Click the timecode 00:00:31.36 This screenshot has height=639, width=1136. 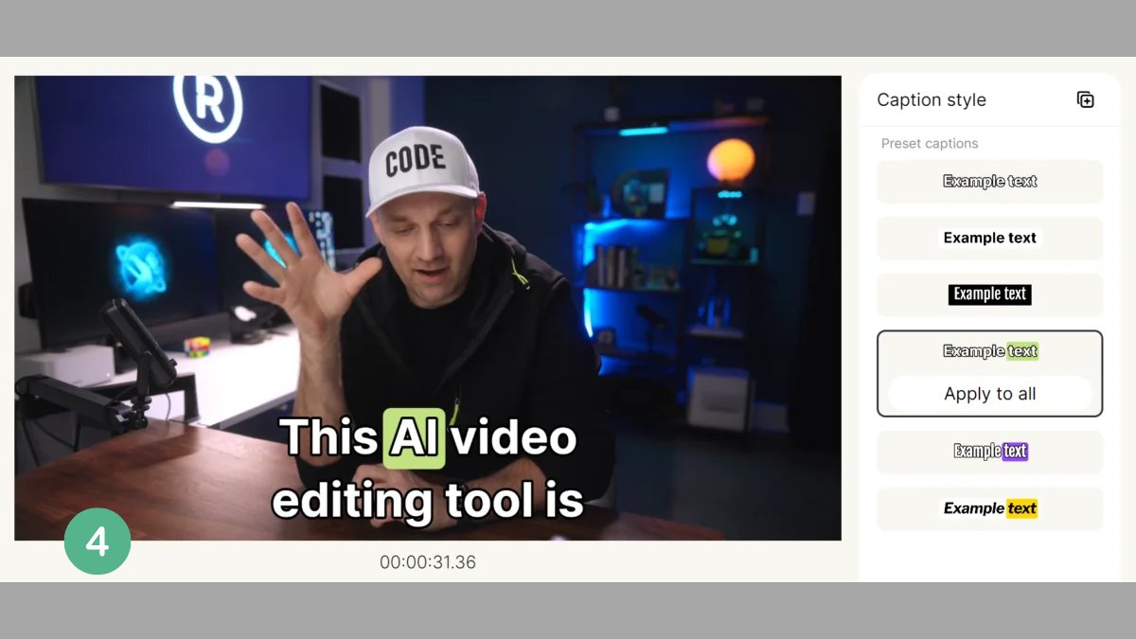pyautogui.click(x=426, y=562)
